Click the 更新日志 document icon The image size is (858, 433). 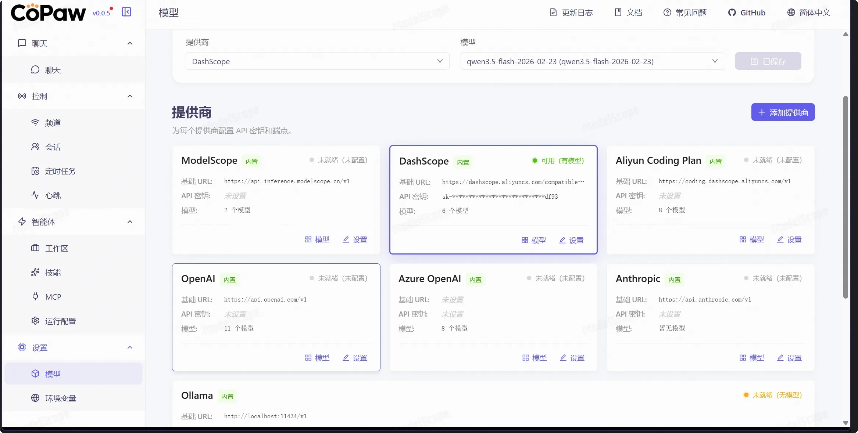point(553,12)
